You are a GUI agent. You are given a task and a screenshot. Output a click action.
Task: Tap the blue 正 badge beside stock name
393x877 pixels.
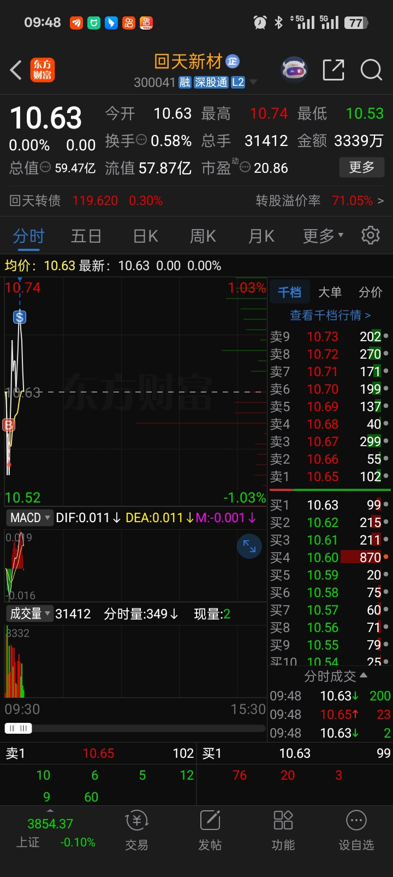coord(233,61)
